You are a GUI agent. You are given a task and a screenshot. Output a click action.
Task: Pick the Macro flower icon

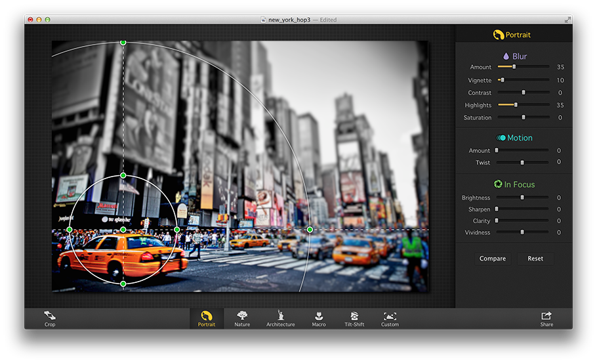click(319, 316)
